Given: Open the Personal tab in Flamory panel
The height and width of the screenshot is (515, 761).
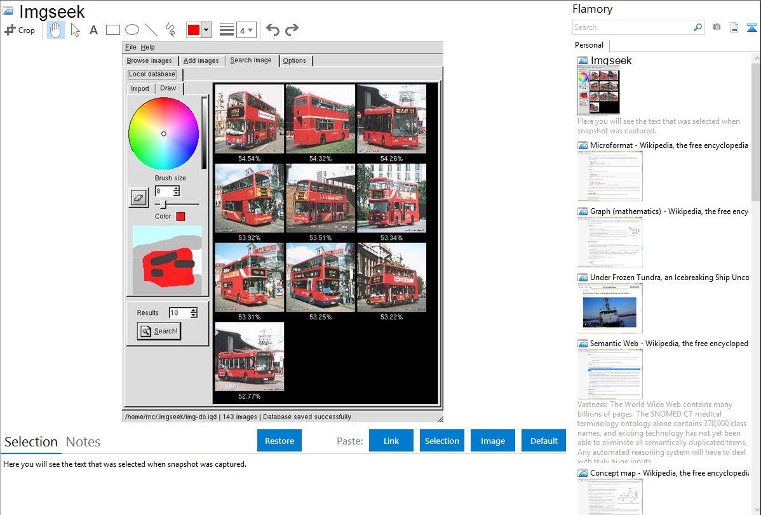Looking at the screenshot, I should (589, 45).
